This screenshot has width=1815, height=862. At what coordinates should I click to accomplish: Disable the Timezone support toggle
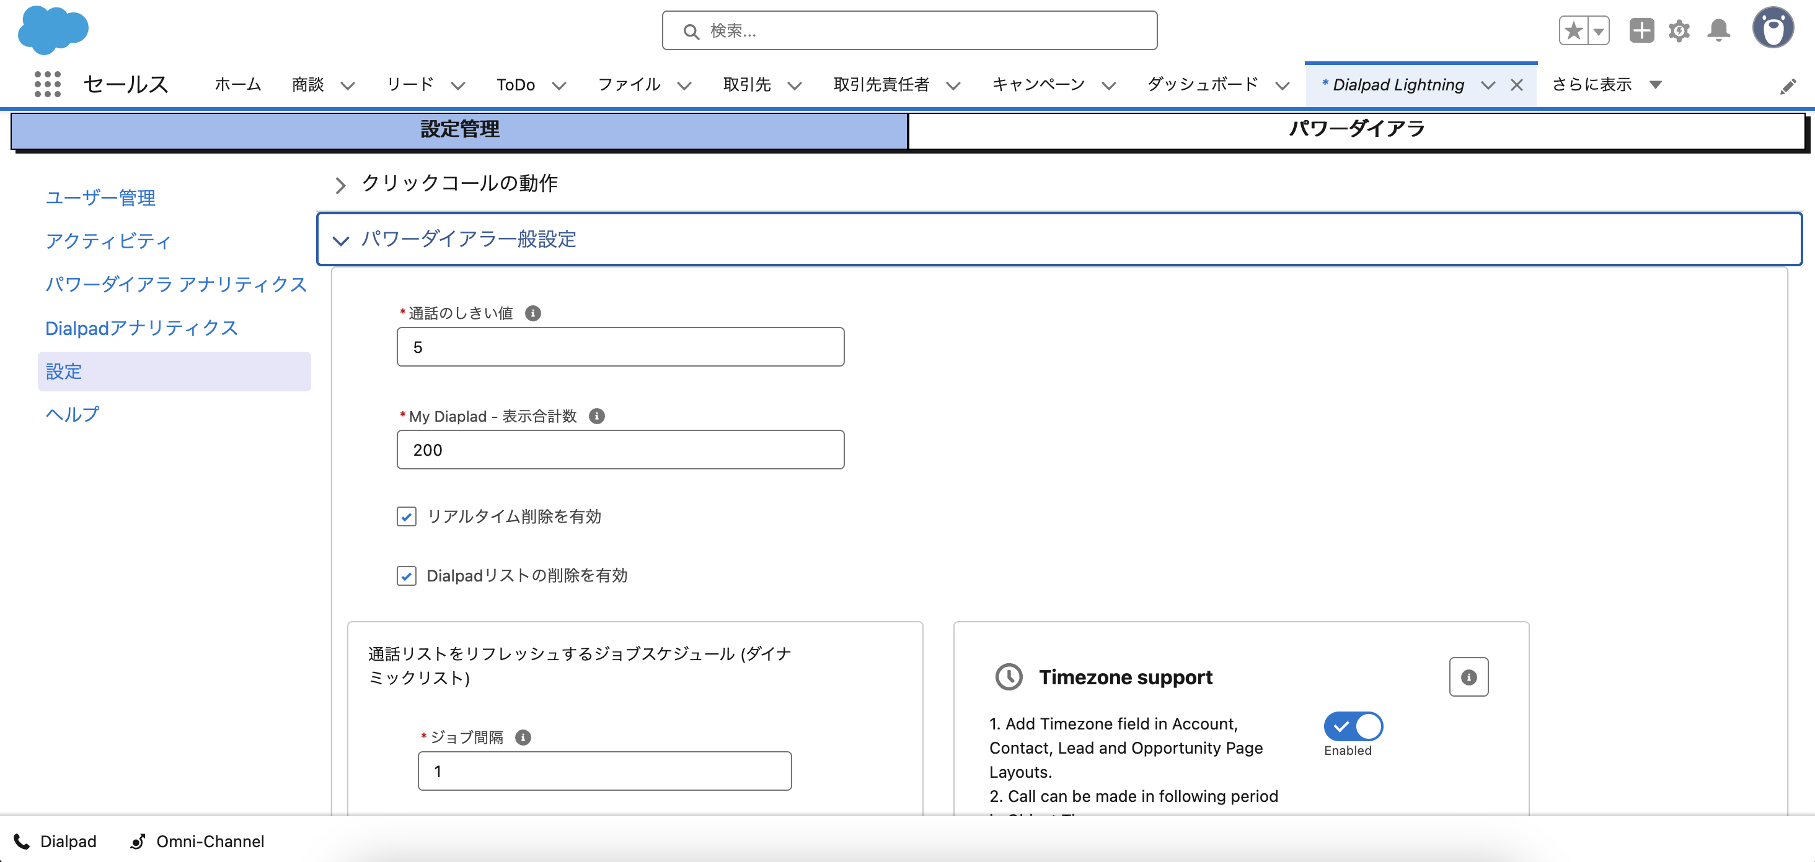coord(1353,726)
